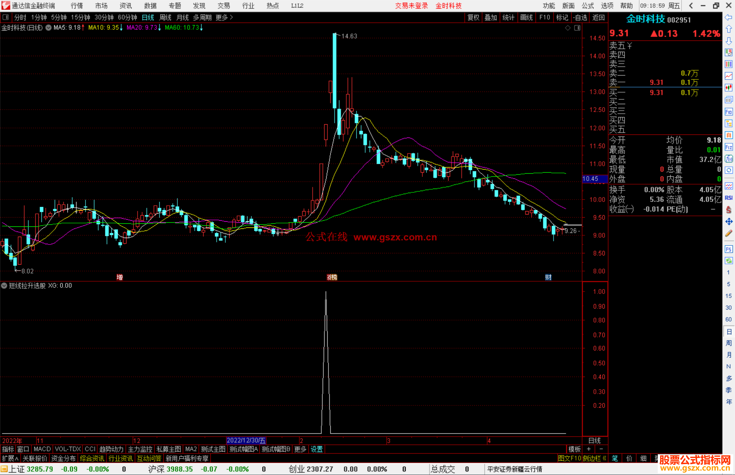Select the RSI indicator sidebar icon

pyautogui.click(x=729, y=198)
